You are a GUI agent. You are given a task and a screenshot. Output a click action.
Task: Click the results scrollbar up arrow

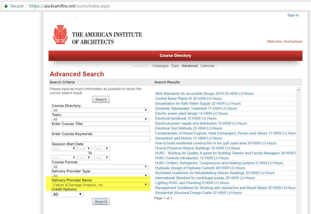click(x=298, y=90)
